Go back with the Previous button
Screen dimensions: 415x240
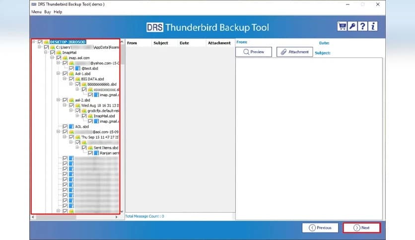coord(320,228)
